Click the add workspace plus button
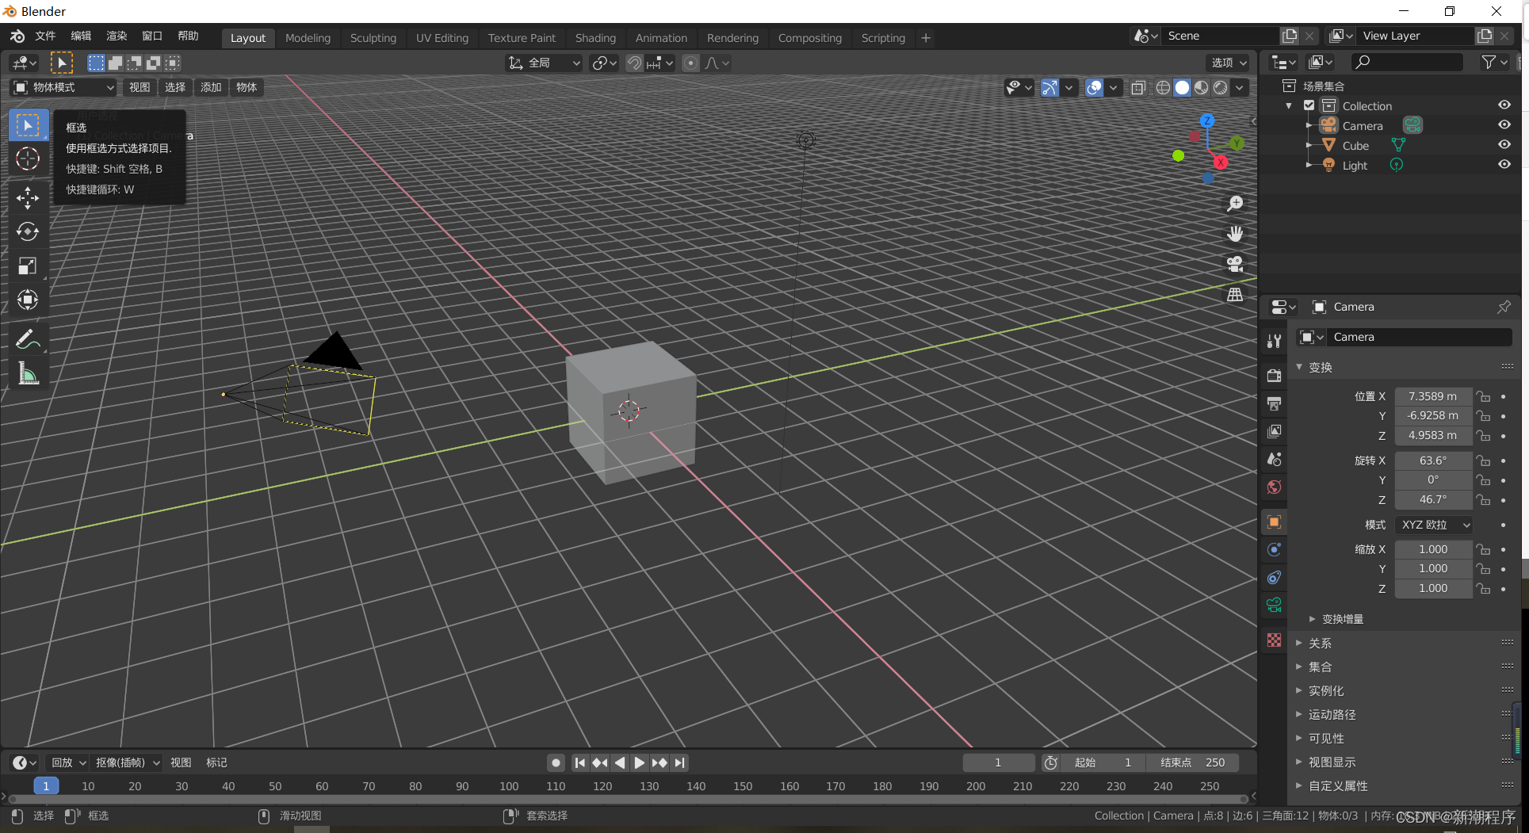Image resolution: width=1529 pixels, height=833 pixels. click(x=925, y=37)
